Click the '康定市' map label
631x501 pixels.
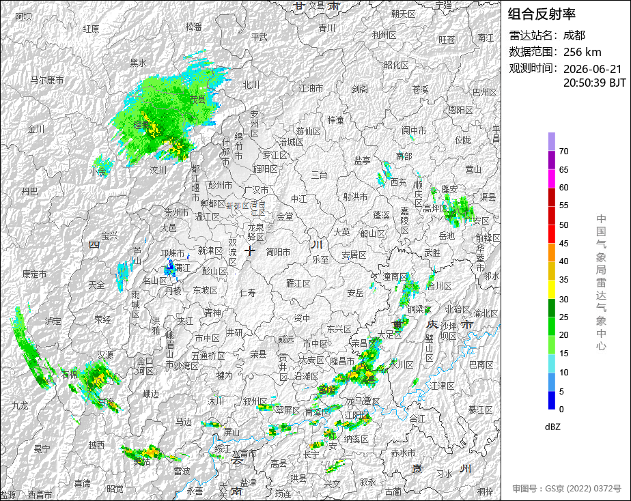click(x=34, y=274)
